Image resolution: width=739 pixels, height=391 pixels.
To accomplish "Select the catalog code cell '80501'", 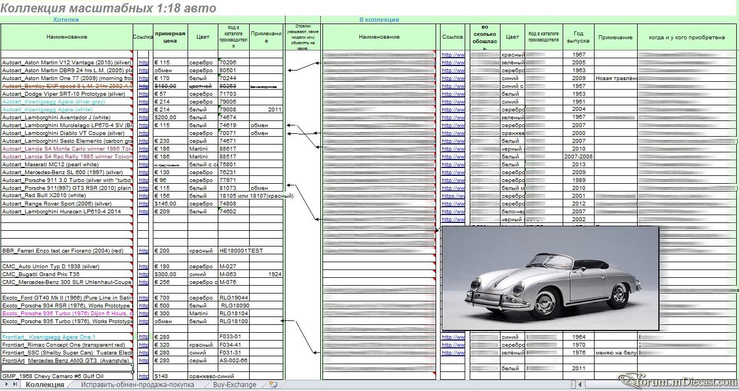I will point(233,71).
